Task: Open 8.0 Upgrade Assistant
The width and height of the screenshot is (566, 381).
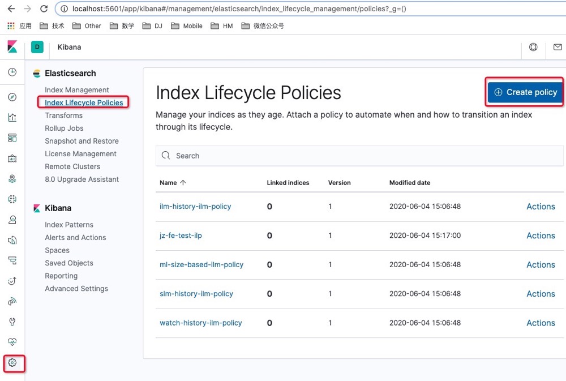Action: pyautogui.click(x=82, y=179)
